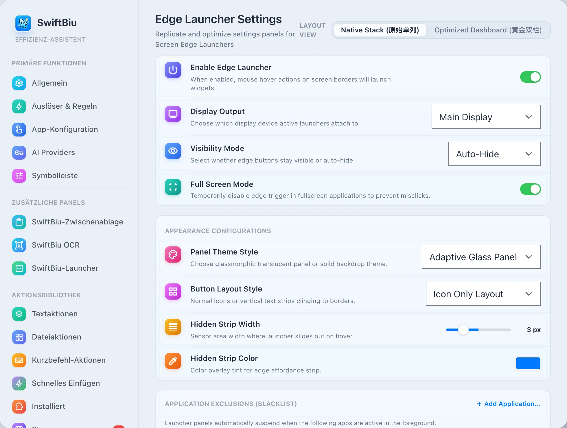Select the Optimized Dashboard layout tab
567x428 pixels.
(x=488, y=30)
